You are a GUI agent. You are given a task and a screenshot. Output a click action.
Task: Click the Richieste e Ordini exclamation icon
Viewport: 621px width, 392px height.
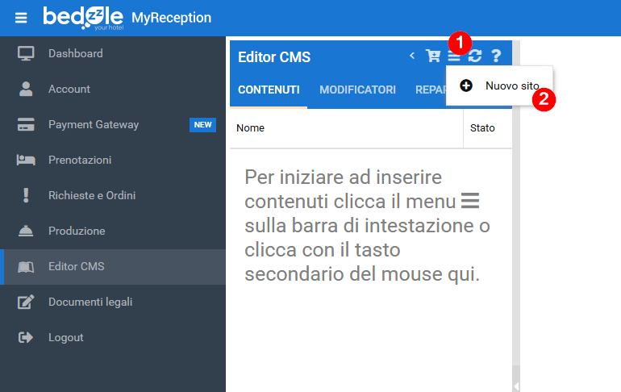tap(26, 196)
